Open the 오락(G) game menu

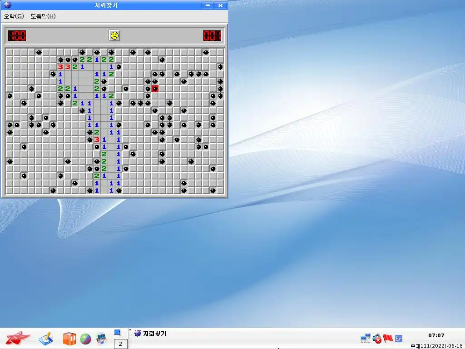14,16
